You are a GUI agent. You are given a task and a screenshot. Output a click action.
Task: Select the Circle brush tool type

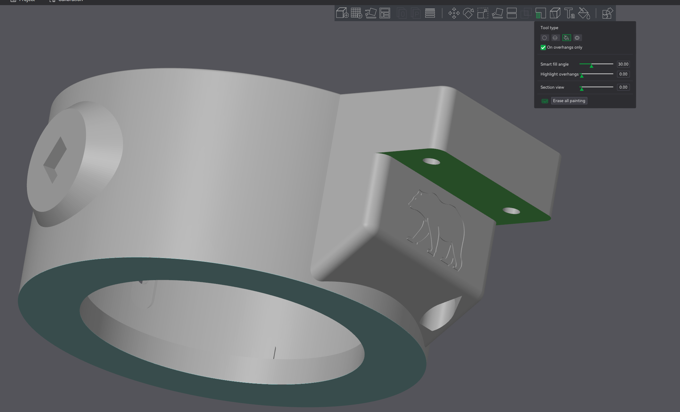point(545,38)
